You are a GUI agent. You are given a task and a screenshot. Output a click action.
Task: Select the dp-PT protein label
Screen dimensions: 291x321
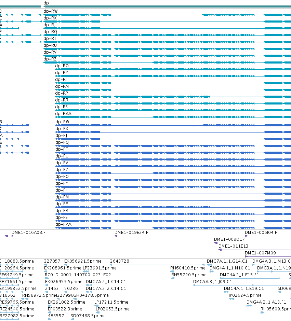click(62, 149)
